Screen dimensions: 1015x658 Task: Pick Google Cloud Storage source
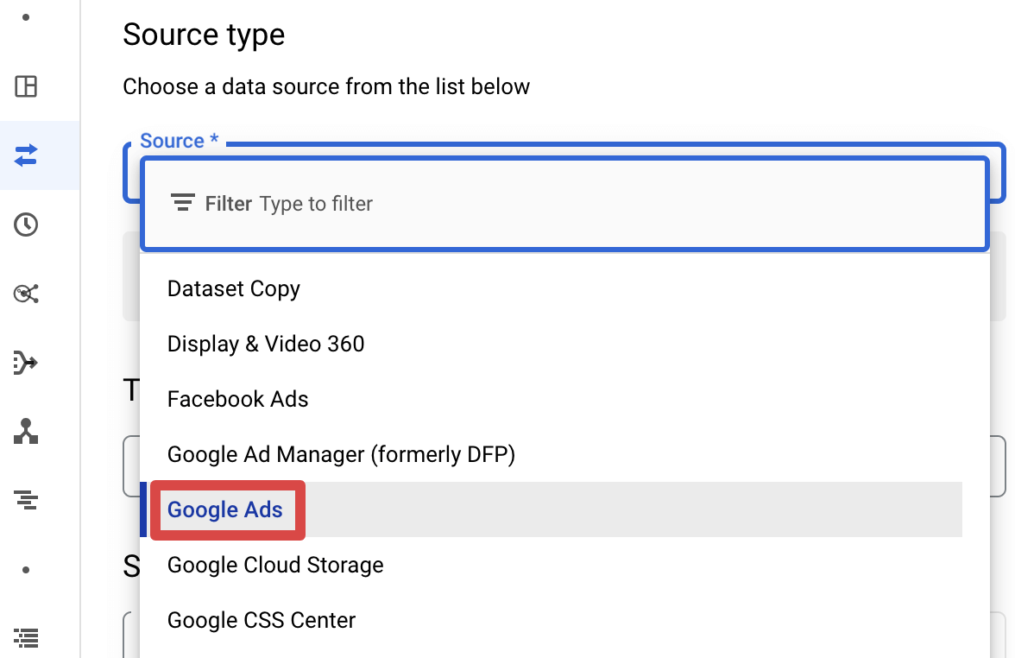551,565
